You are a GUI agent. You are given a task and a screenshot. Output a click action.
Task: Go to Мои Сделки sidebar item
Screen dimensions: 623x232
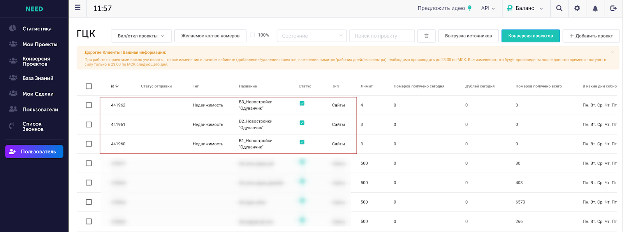(x=38, y=94)
